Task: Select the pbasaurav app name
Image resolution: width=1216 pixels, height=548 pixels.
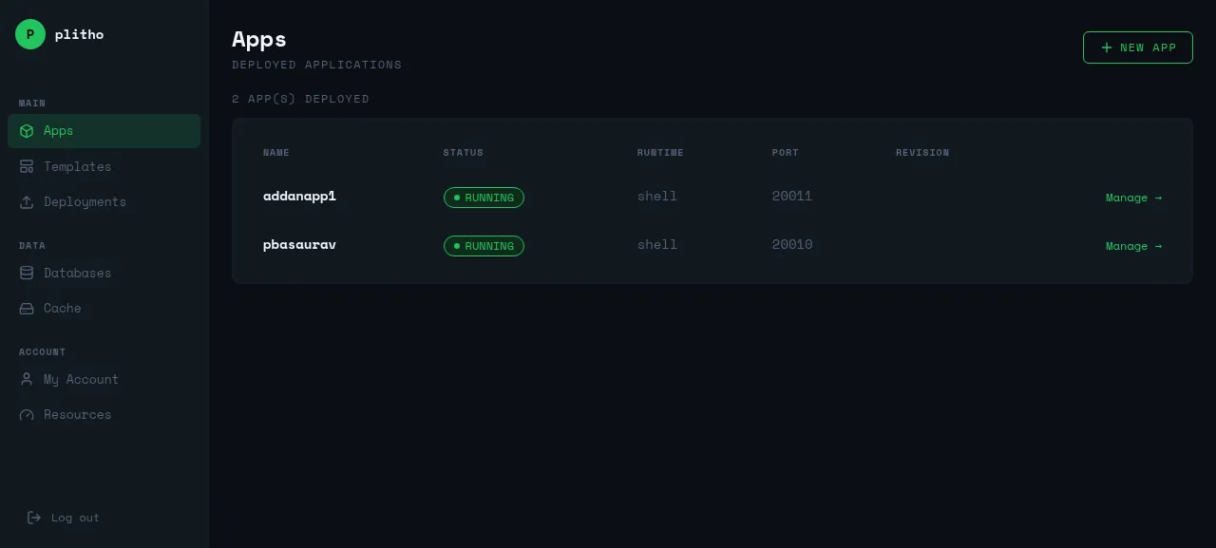Action: click(299, 244)
